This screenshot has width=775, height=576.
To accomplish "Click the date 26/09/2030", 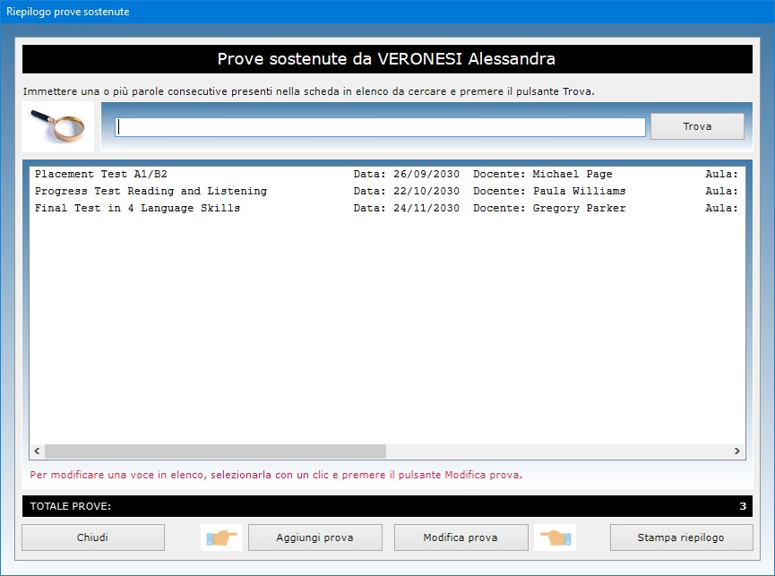I will pos(426,174).
